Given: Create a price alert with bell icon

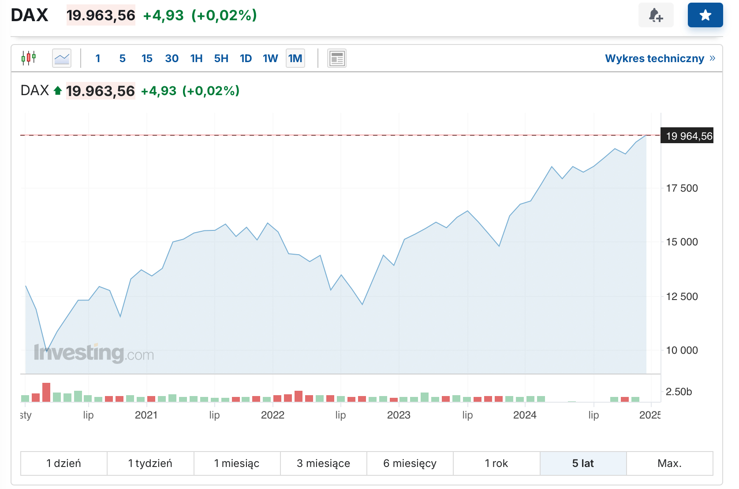Looking at the screenshot, I should 656,15.
